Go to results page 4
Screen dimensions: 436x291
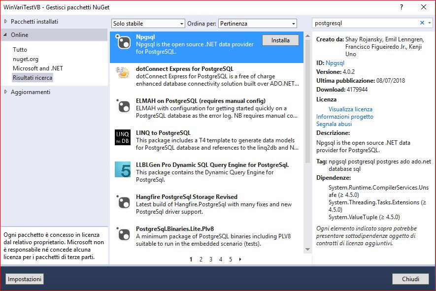(x=221, y=259)
